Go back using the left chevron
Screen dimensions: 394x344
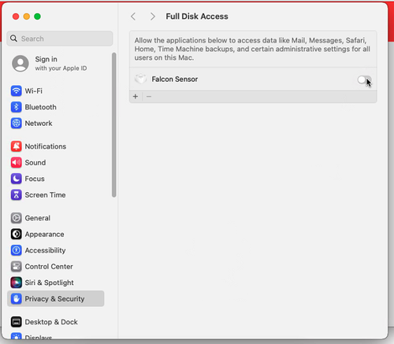tap(133, 17)
